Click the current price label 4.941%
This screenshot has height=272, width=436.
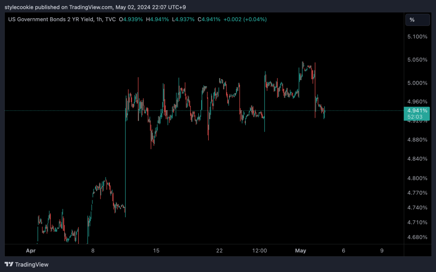click(x=417, y=110)
